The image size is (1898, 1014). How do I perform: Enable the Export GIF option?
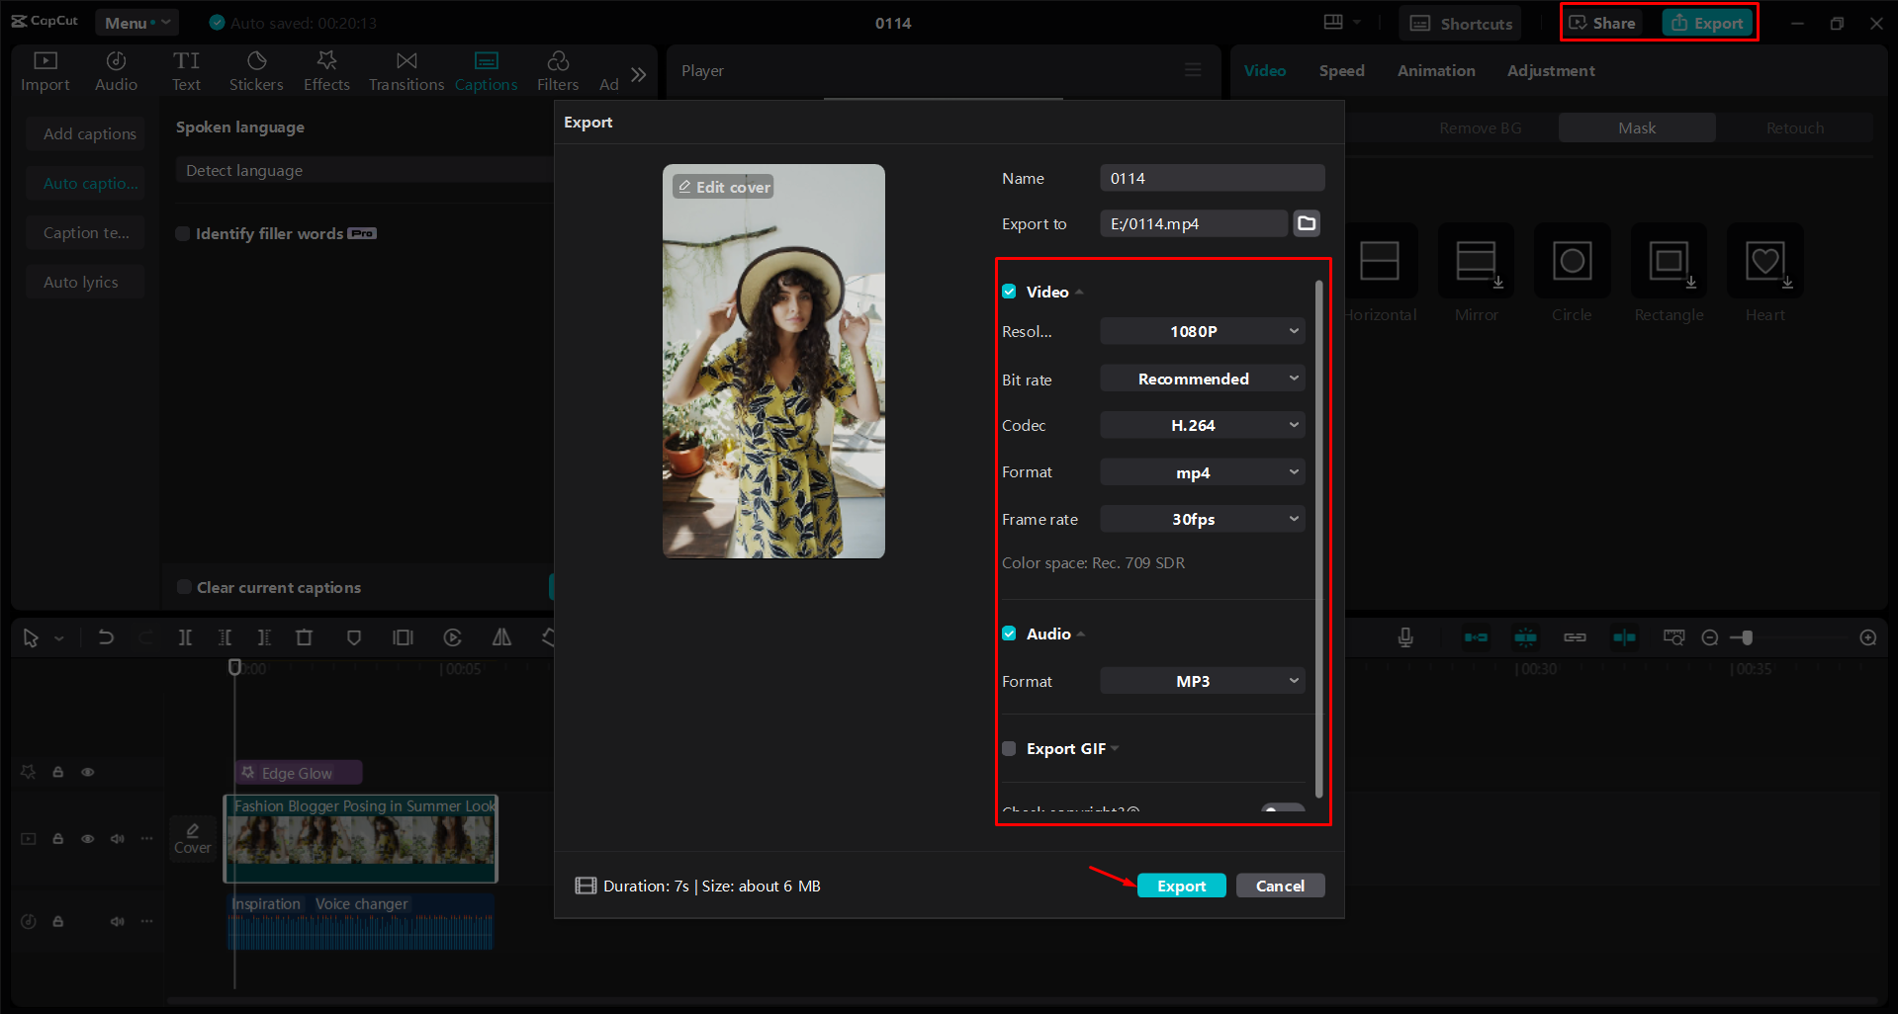click(1009, 748)
